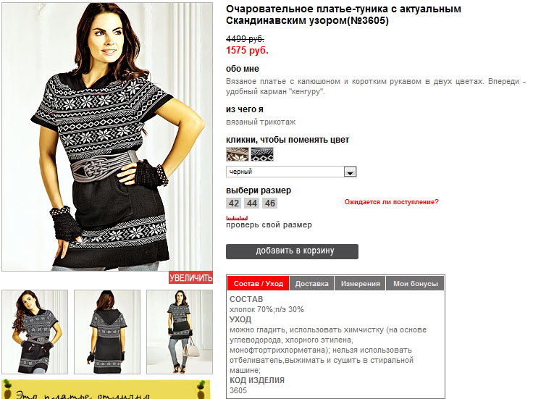Click the red ruler size-check icon
Screen dimensions: 533x399
tap(237, 218)
